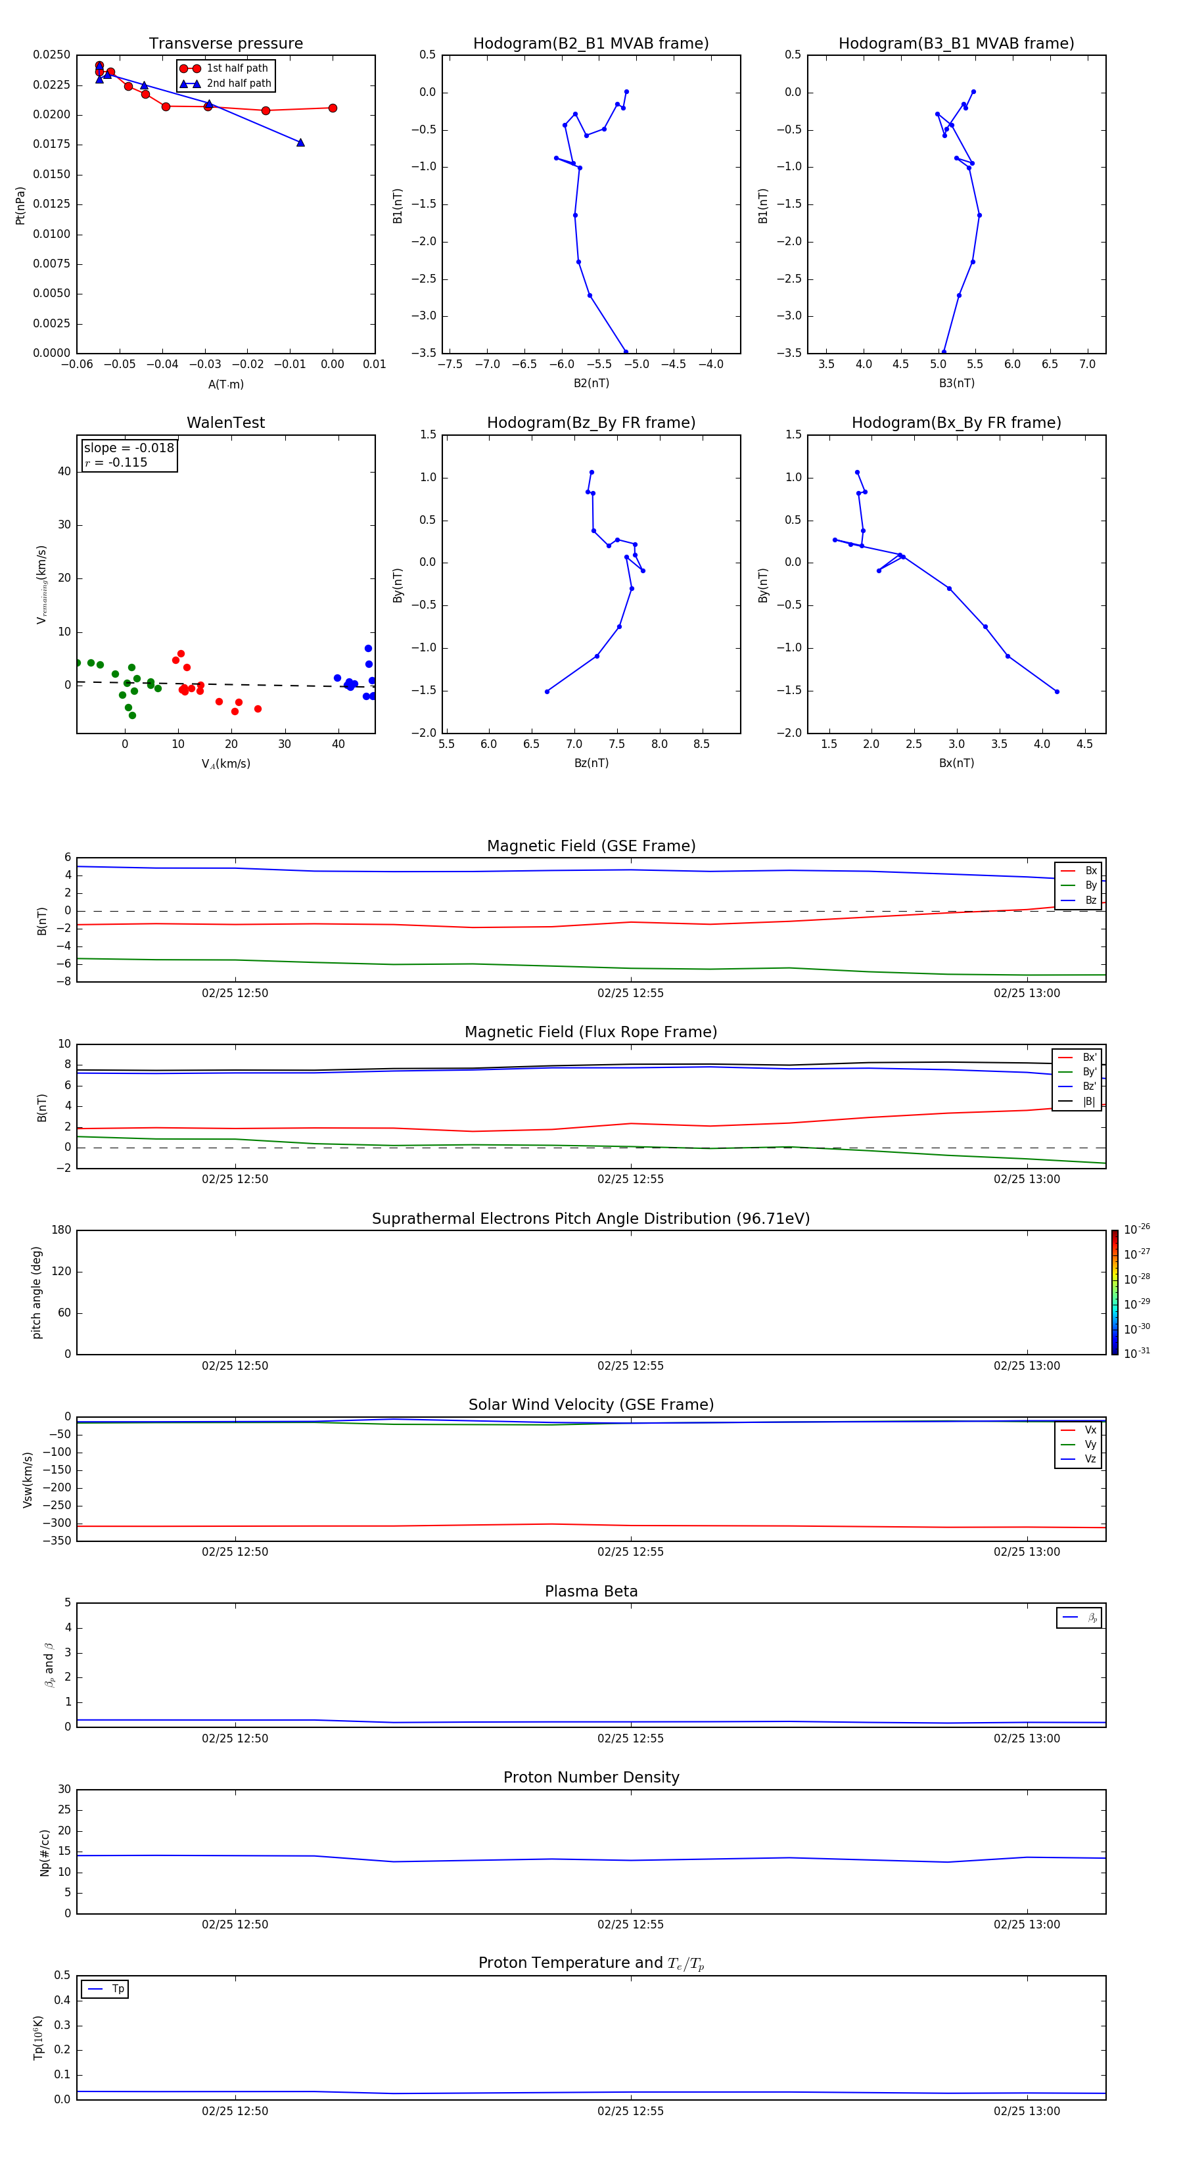Select the blue Bz entry in GSE legend
The height and width of the screenshot is (2169, 1183).
pyautogui.click(x=1079, y=900)
